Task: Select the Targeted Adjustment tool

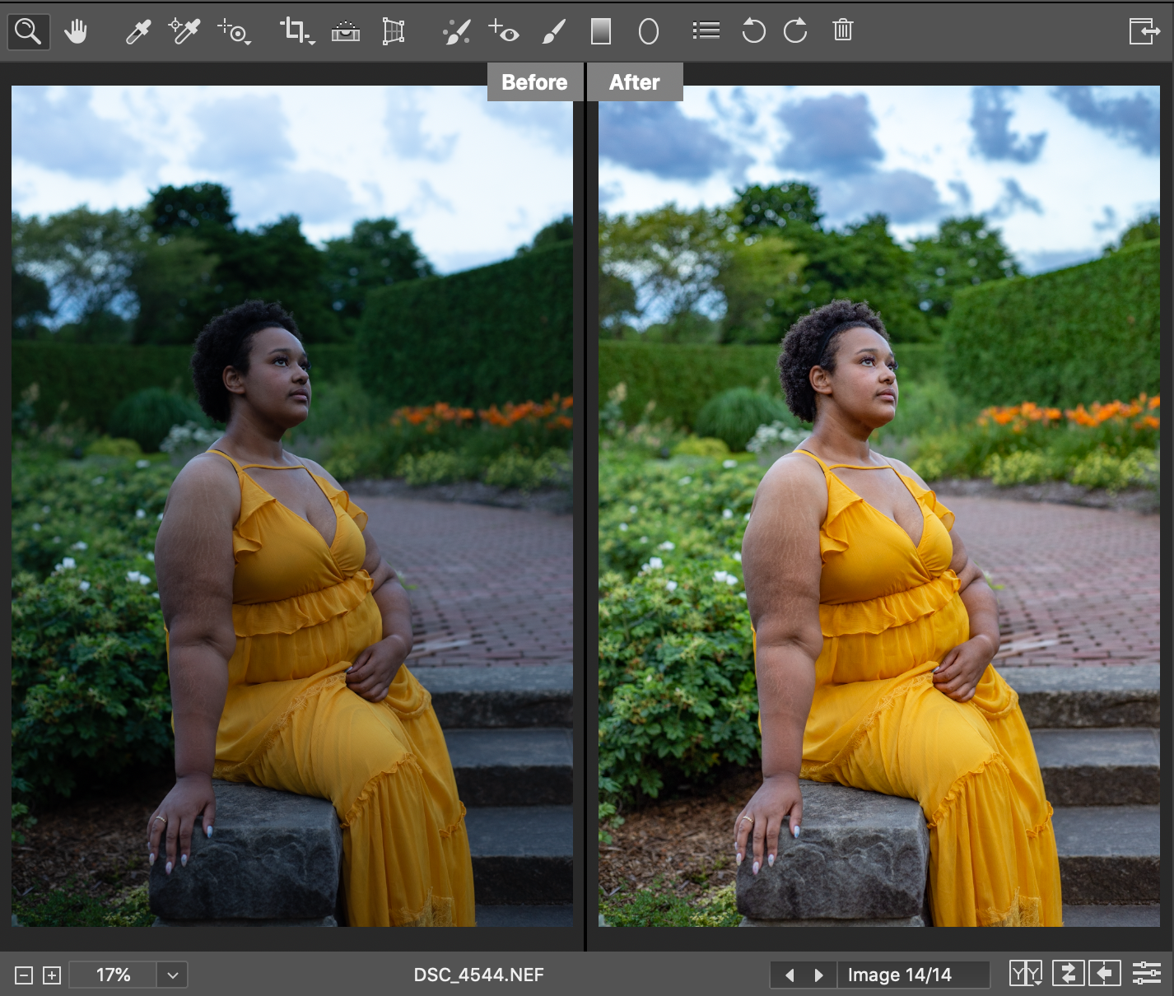Action: point(235,32)
